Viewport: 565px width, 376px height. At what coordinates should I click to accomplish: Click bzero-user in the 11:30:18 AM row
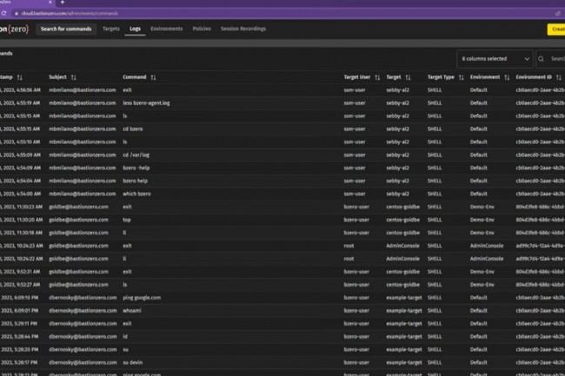click(356, 233)
